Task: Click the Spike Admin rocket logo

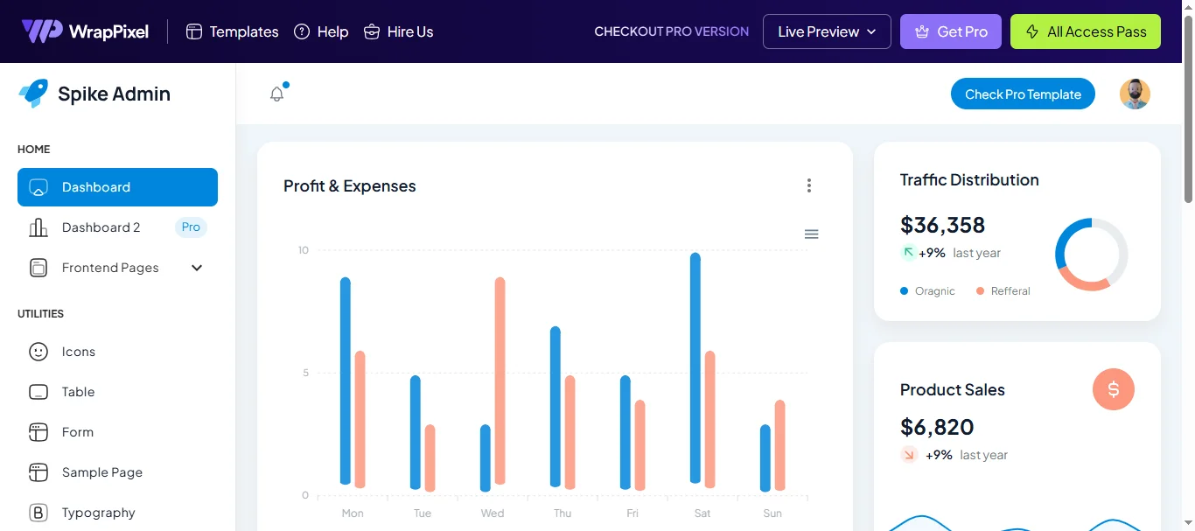Action: [x=33, y=94]
